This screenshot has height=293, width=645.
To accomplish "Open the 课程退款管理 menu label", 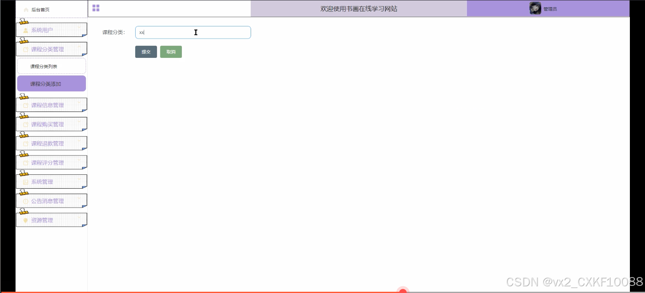I will point(47,144).
